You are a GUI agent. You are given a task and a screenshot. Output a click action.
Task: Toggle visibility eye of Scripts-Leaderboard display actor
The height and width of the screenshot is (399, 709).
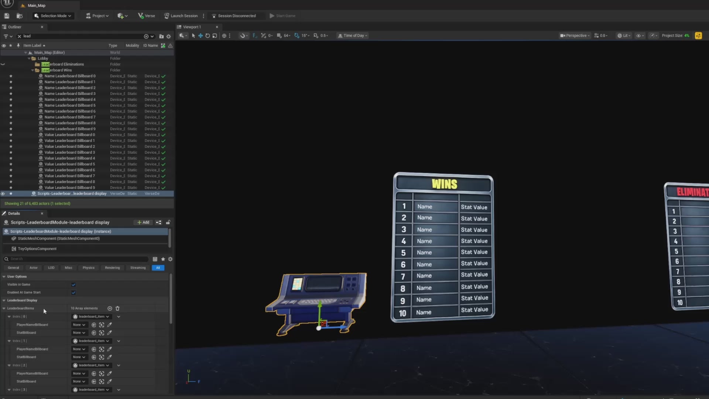coord(3,194)
